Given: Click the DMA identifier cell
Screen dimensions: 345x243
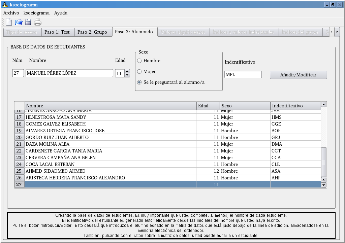Looking at the screenshot, I should [x=295, y=144].
